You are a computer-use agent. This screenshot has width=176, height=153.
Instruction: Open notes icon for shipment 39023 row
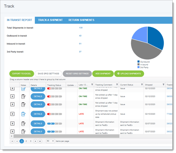tap(23, 124)
